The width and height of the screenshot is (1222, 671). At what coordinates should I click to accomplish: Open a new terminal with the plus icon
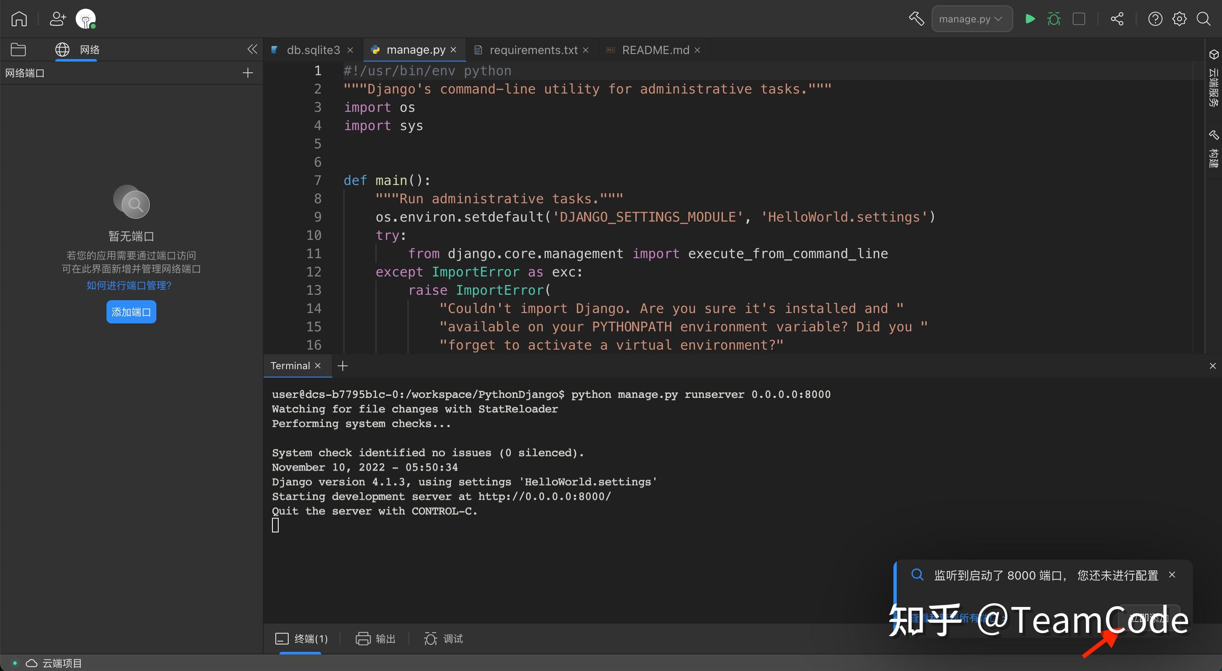[x=342, y=365]
